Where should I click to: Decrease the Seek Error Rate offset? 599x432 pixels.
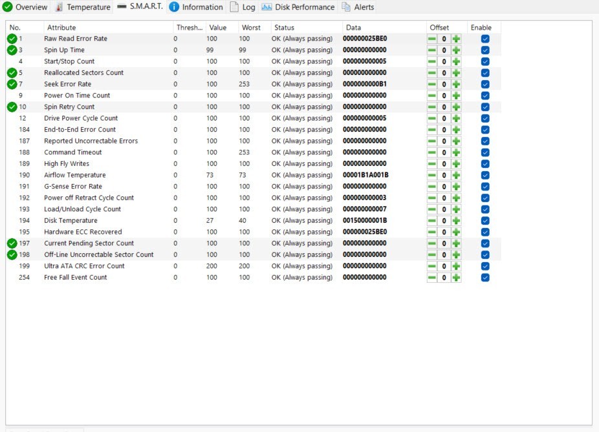[432, 84]
